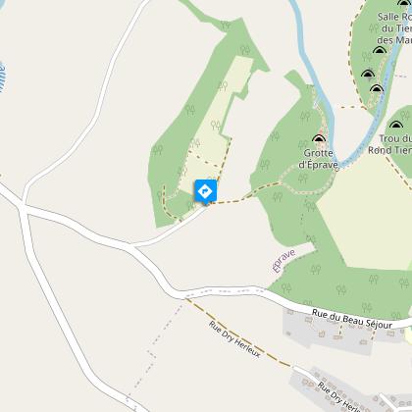
Task: Select the 'Salle Ro du Tier' label
Action: pyautogui.click(x=394, y=28)
